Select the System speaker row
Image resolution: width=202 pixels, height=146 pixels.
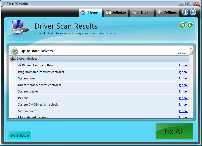tap(99, 91)
